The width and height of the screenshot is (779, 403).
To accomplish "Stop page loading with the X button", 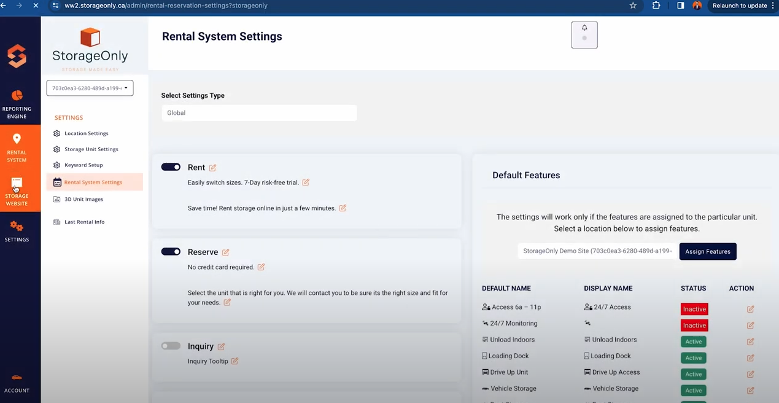I will (36, 6).
